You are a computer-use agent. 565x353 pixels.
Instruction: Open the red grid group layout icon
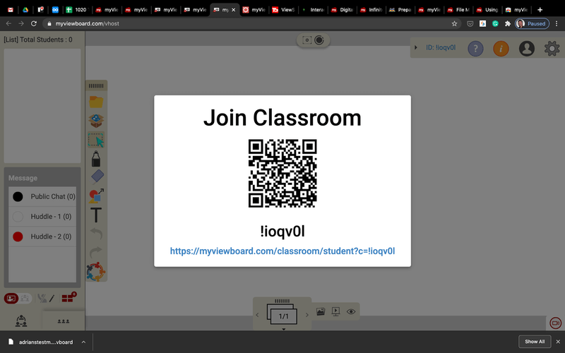[x=69, y=297]
